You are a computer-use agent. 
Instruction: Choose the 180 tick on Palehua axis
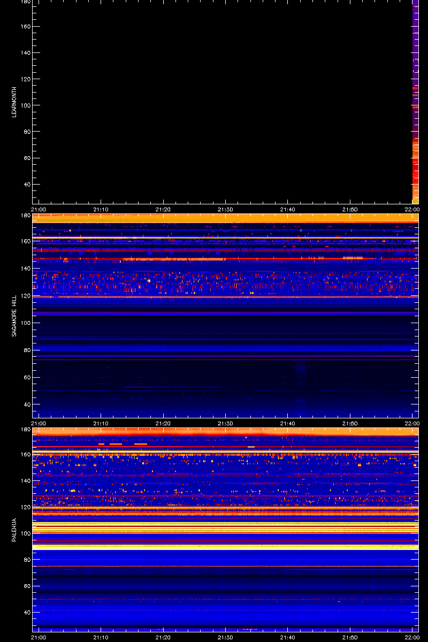pos(25,430)
